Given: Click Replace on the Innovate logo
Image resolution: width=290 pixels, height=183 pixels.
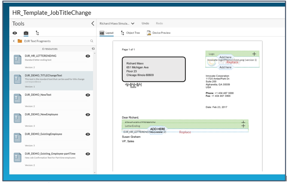Looking at the screenshot, I should tap(232, 62).
